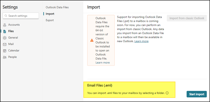Click the info icon beside .eml description

pos(167,93)
